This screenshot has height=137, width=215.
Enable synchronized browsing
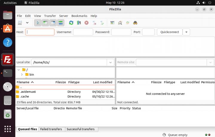pos(128,23)
